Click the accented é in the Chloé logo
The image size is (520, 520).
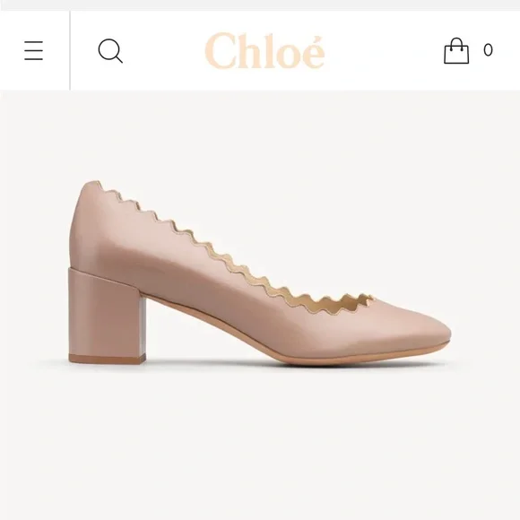[x=314, y=53]
